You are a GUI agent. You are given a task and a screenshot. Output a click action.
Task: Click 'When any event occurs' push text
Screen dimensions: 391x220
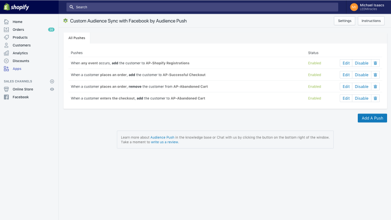130,63
